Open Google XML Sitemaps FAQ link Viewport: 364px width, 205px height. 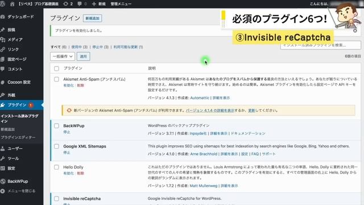255,154
